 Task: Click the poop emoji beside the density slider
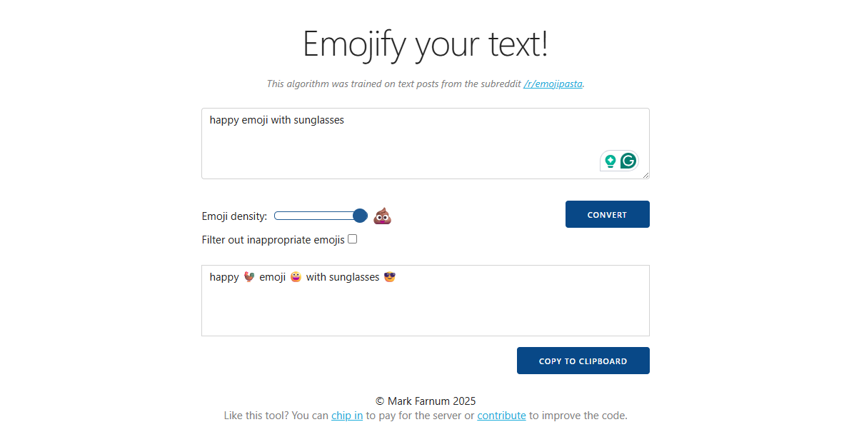[x=382, y=215]
